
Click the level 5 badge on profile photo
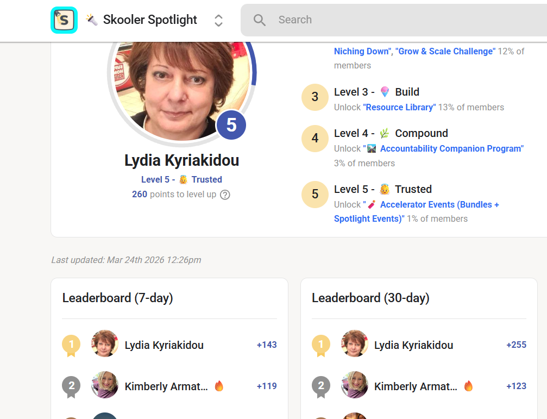(231, 125)
